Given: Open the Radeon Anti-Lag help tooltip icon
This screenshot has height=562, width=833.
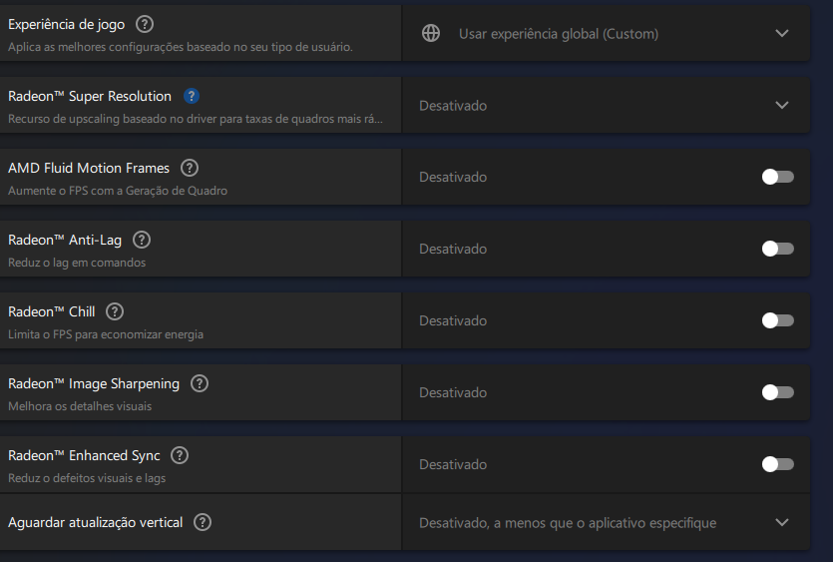Looking at the screenshot, I should 142,240.
